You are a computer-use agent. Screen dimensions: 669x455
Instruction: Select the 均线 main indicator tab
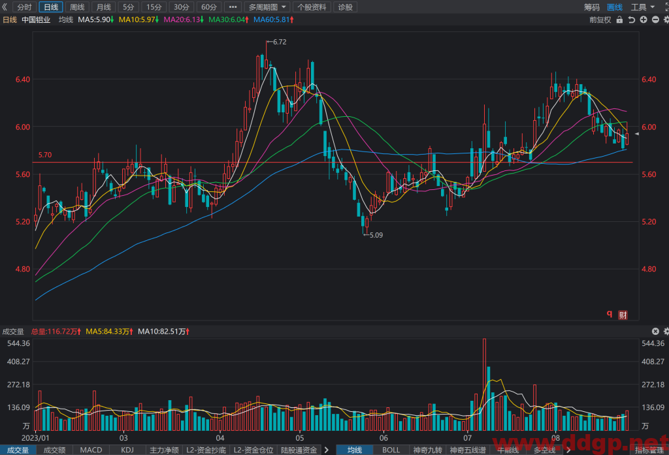pyautogui.click(x=355, y=450)
